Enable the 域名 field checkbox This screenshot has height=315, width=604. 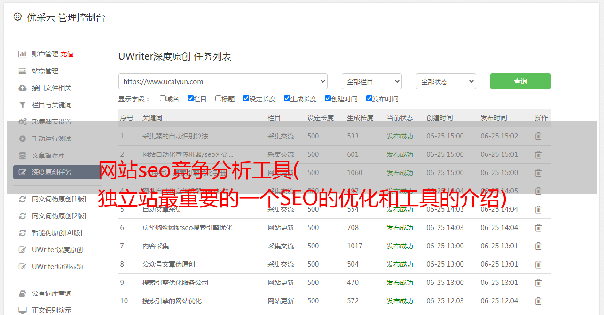[163, 99]
